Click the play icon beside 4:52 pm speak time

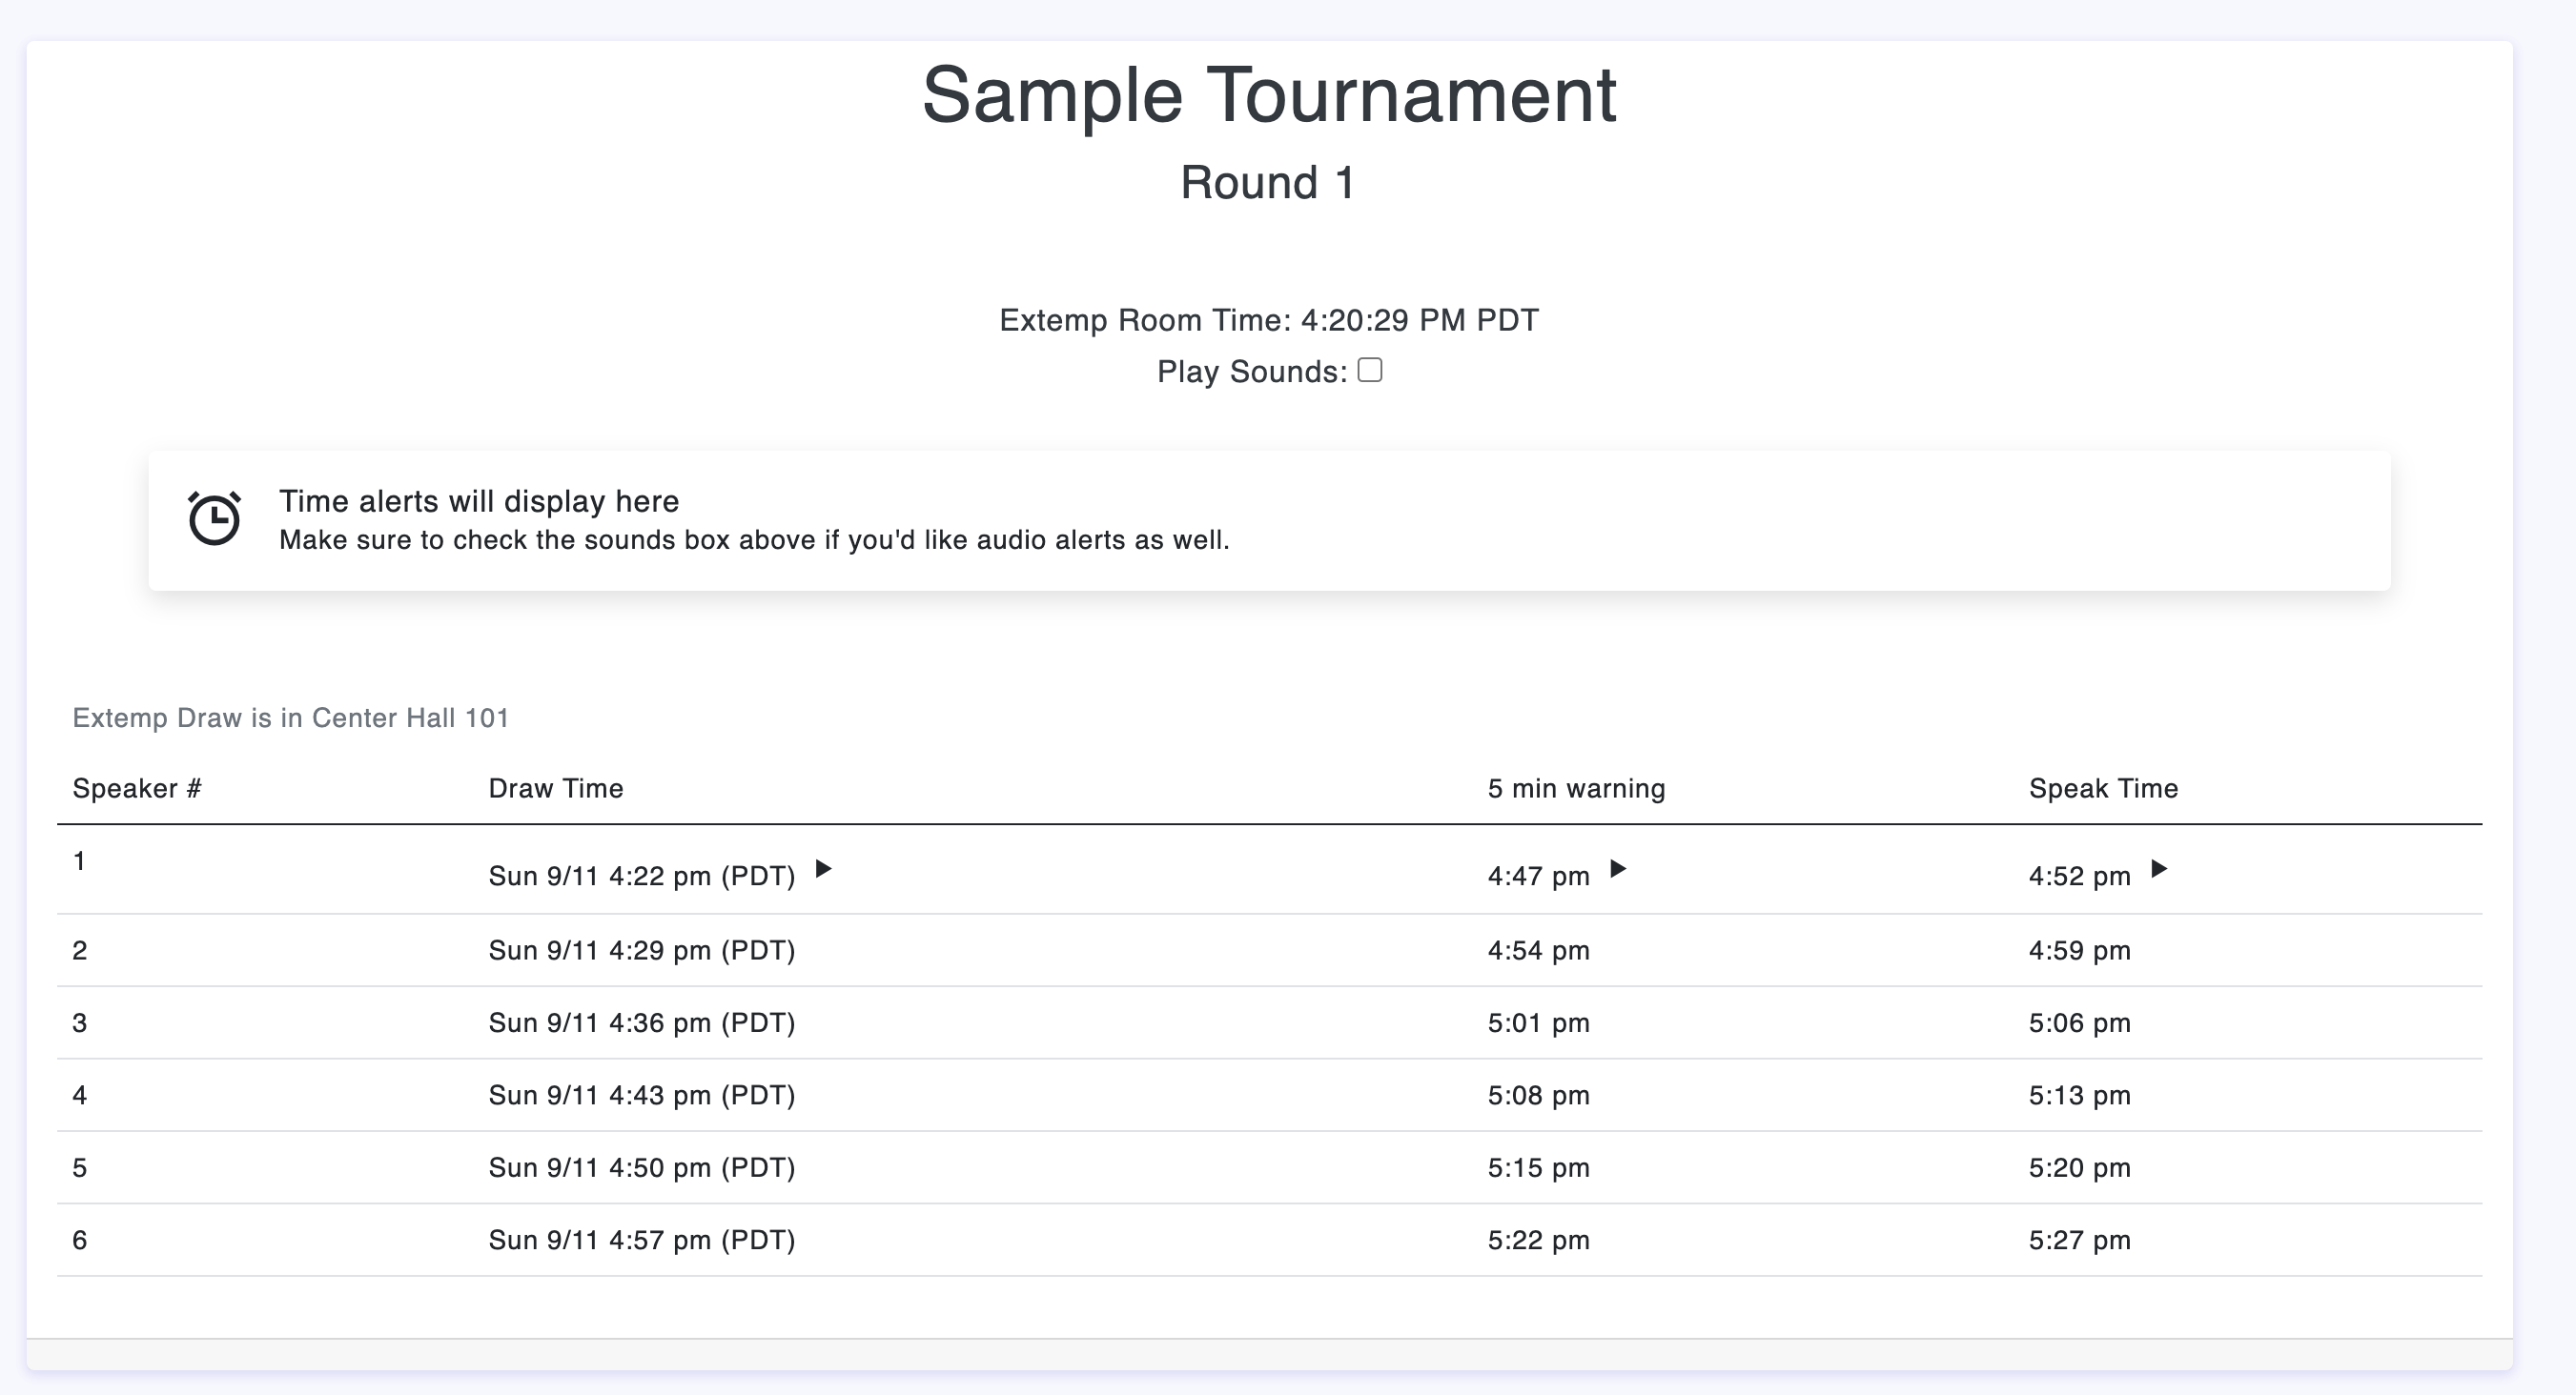click(x=2159, y=868)
